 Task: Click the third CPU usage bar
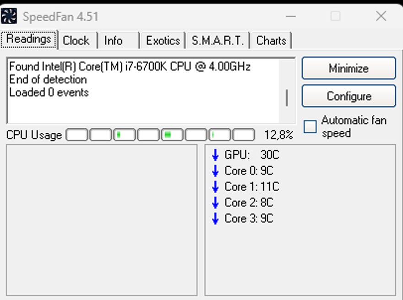(x=125, y=135)
